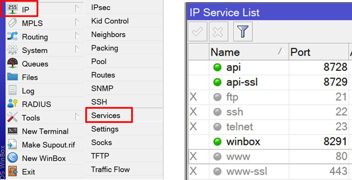Expand the IP submenu arrow
The height and width of the screenshot is (180, 352).
tap(77, 9)
